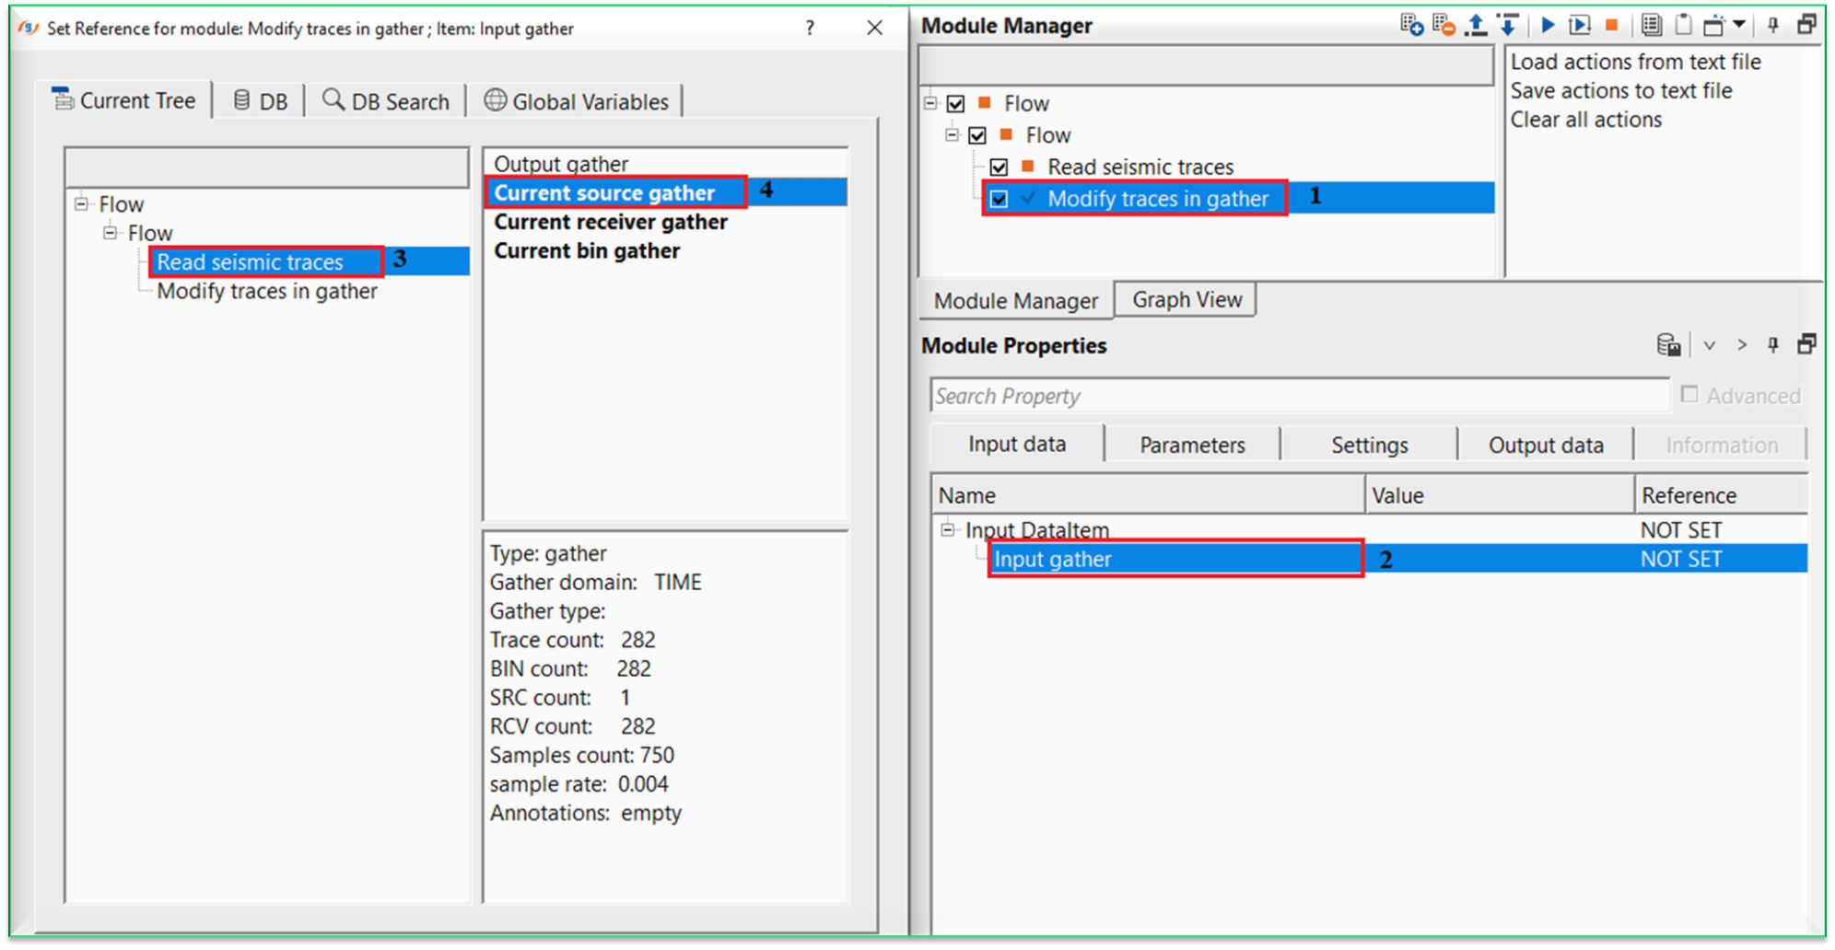This screenshot has width=1835, height=950.
Task: Select Load actions from text file
Action: (1635, 62)
